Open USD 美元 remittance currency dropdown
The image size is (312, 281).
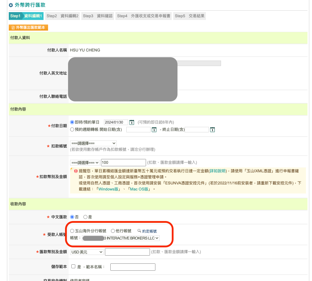(87, 252)
